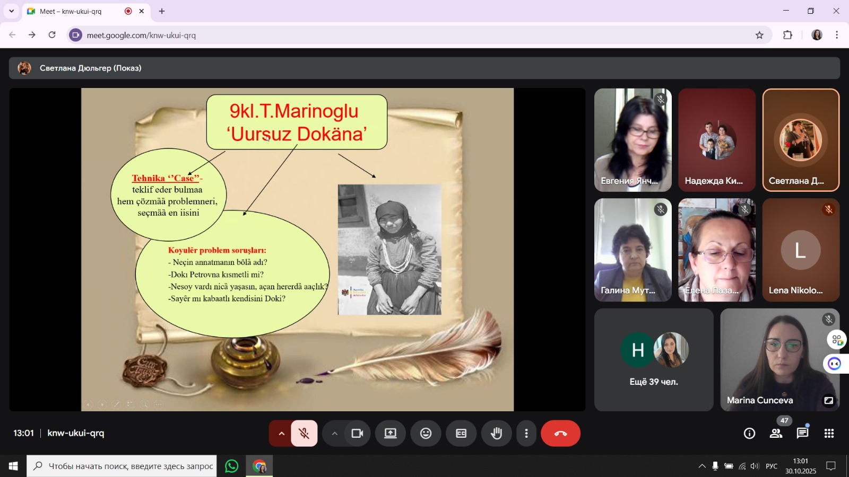Expand video settings arrow beside camera
The height and width of the screenshot is (477, 849).
(334, 434)
